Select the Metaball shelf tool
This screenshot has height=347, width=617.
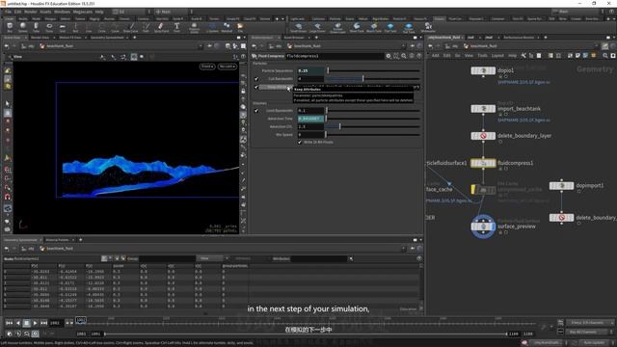227,27
